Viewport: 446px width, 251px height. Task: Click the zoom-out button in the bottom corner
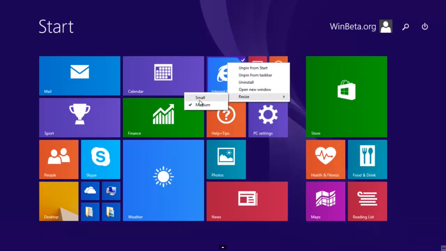(x=443, y=248)
